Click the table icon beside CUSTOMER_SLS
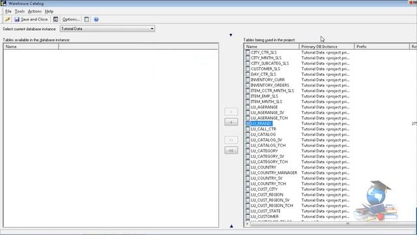Screen dimensions: 417x235 248,69
